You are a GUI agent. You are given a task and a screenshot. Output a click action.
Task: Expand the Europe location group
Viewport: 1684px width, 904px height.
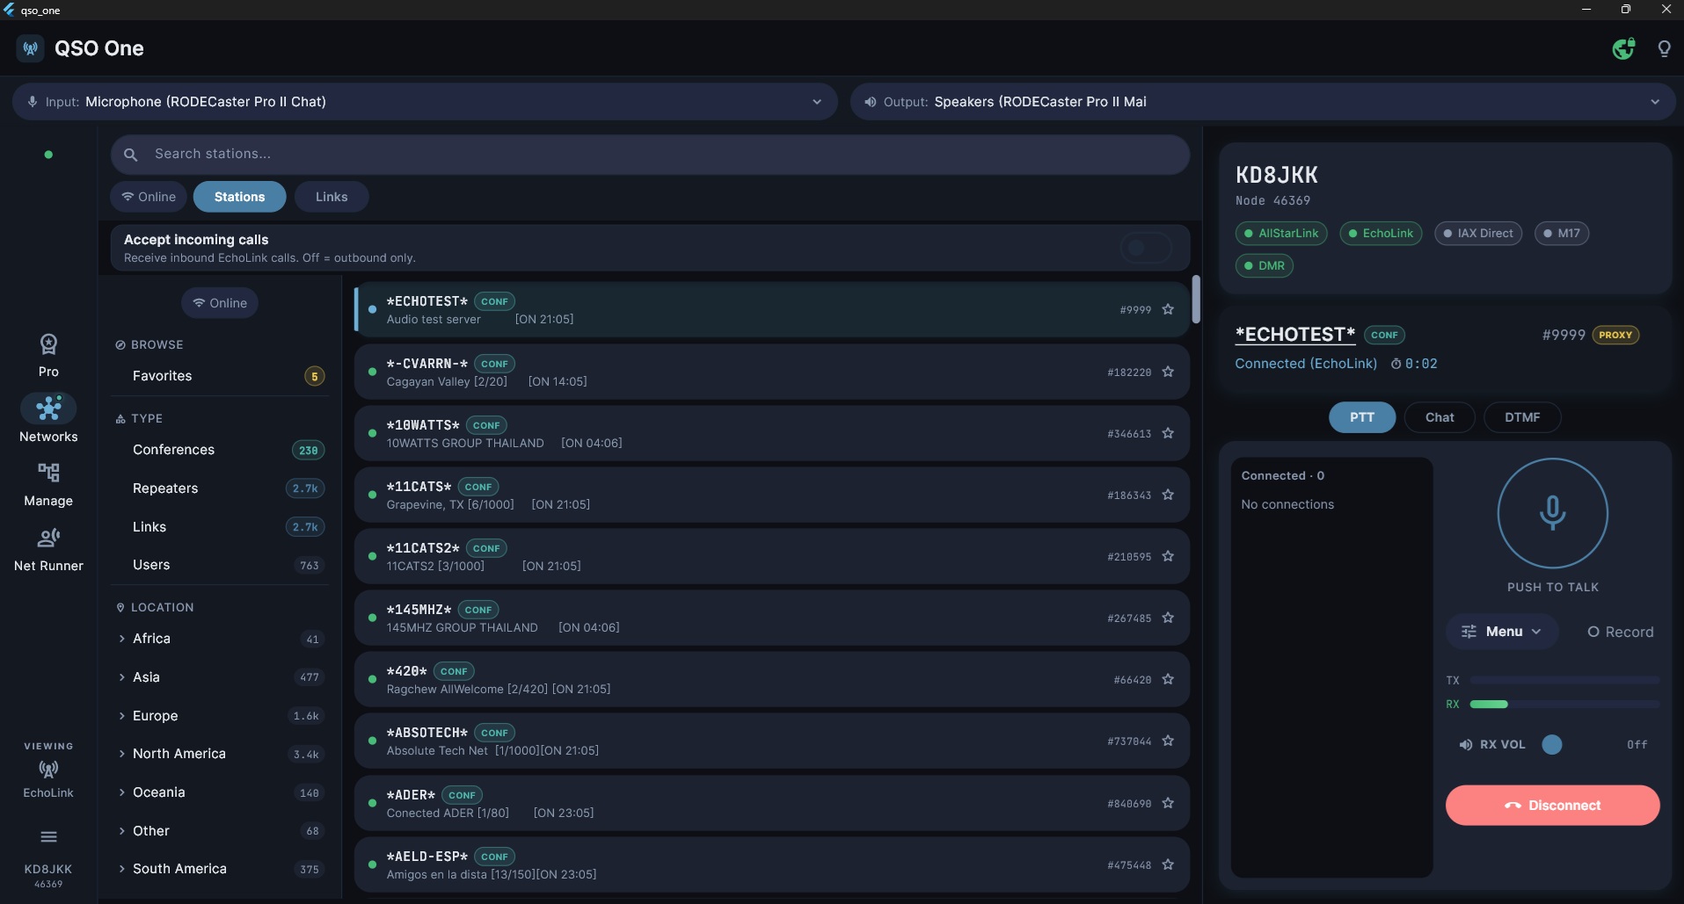[220, 716]
